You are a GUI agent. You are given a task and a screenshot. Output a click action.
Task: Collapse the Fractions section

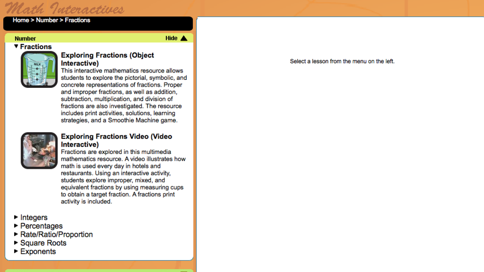pos(35,46)
